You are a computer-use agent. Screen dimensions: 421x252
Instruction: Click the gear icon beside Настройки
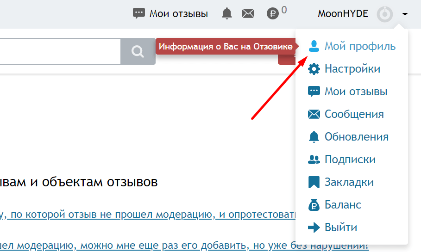(x=314, y=69)
